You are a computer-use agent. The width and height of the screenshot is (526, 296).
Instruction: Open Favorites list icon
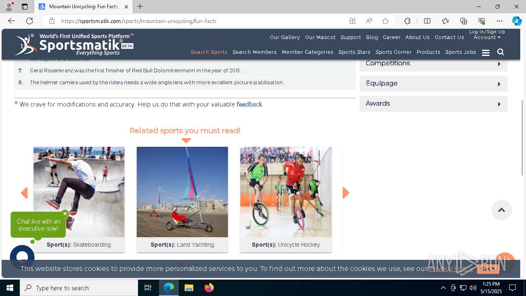tap(445, 21)
